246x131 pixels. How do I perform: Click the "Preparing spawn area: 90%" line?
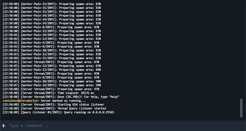pyautogui.click(x=52, y=81)
